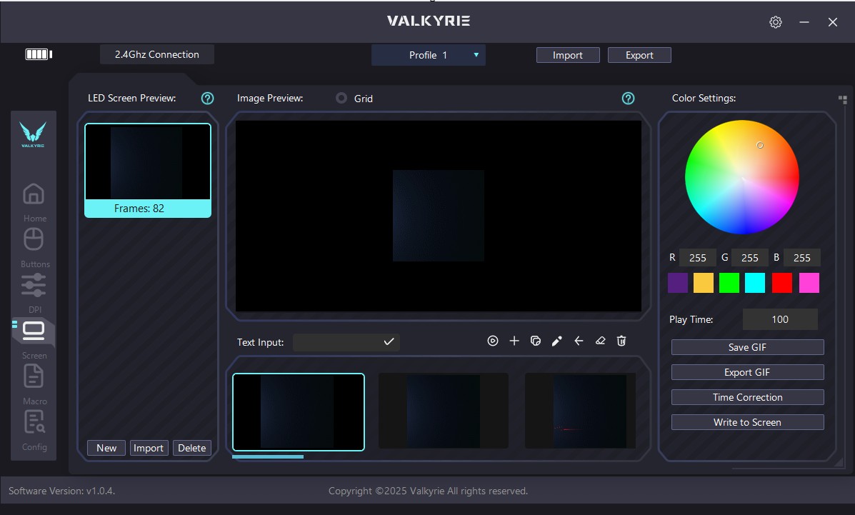The width and height of the screenshot is (855, 515).
Task: Switch to the DPI sidebar tab
Action: tap(34, 293)
